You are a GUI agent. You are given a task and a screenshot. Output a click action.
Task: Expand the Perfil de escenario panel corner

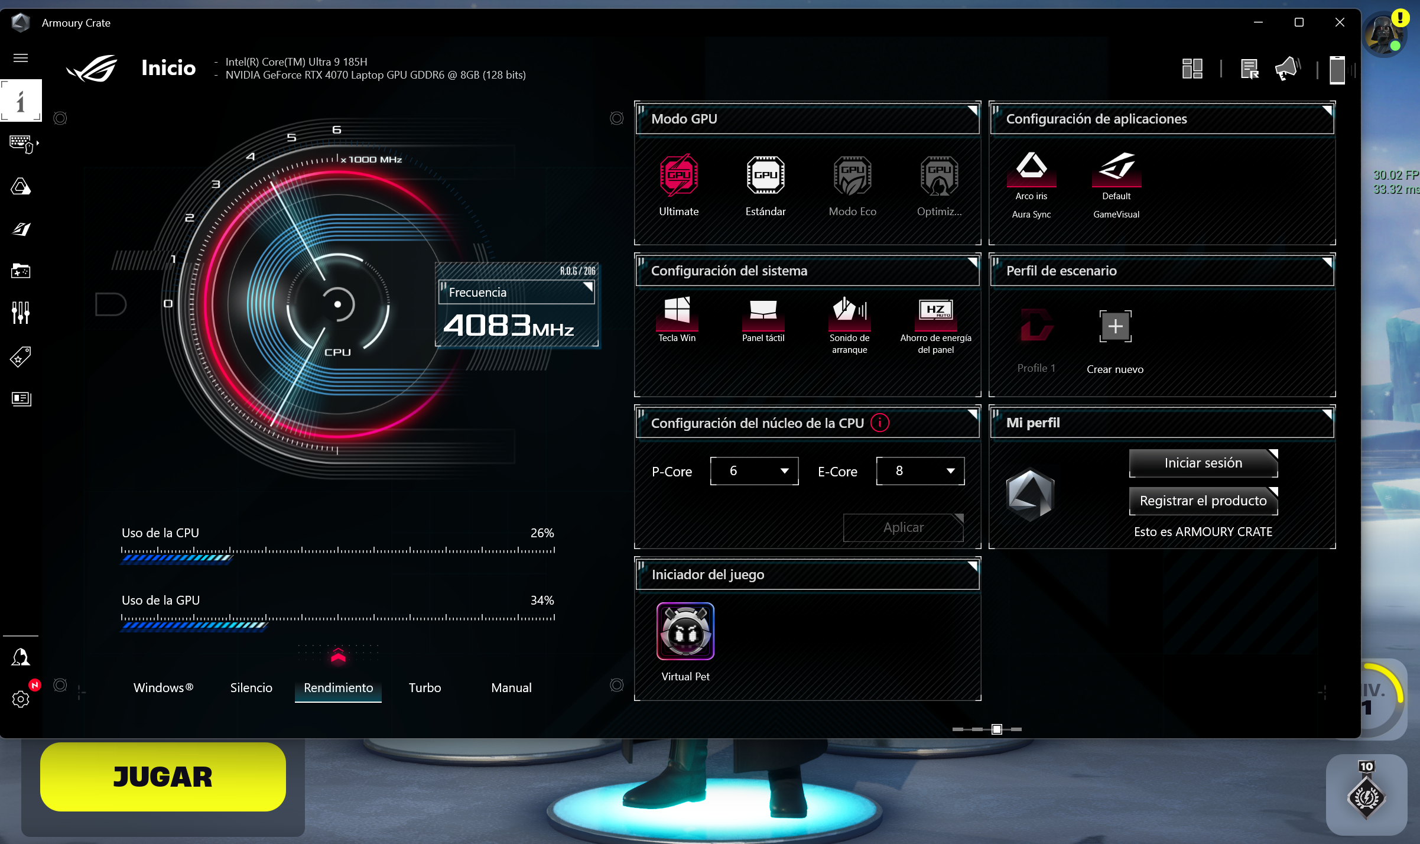tap(1327, 262)
